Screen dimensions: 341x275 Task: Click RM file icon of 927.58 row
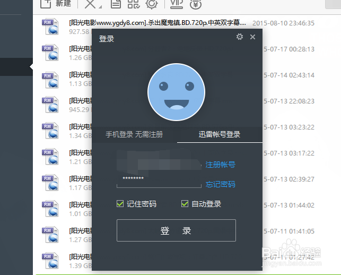coord(50,27)
